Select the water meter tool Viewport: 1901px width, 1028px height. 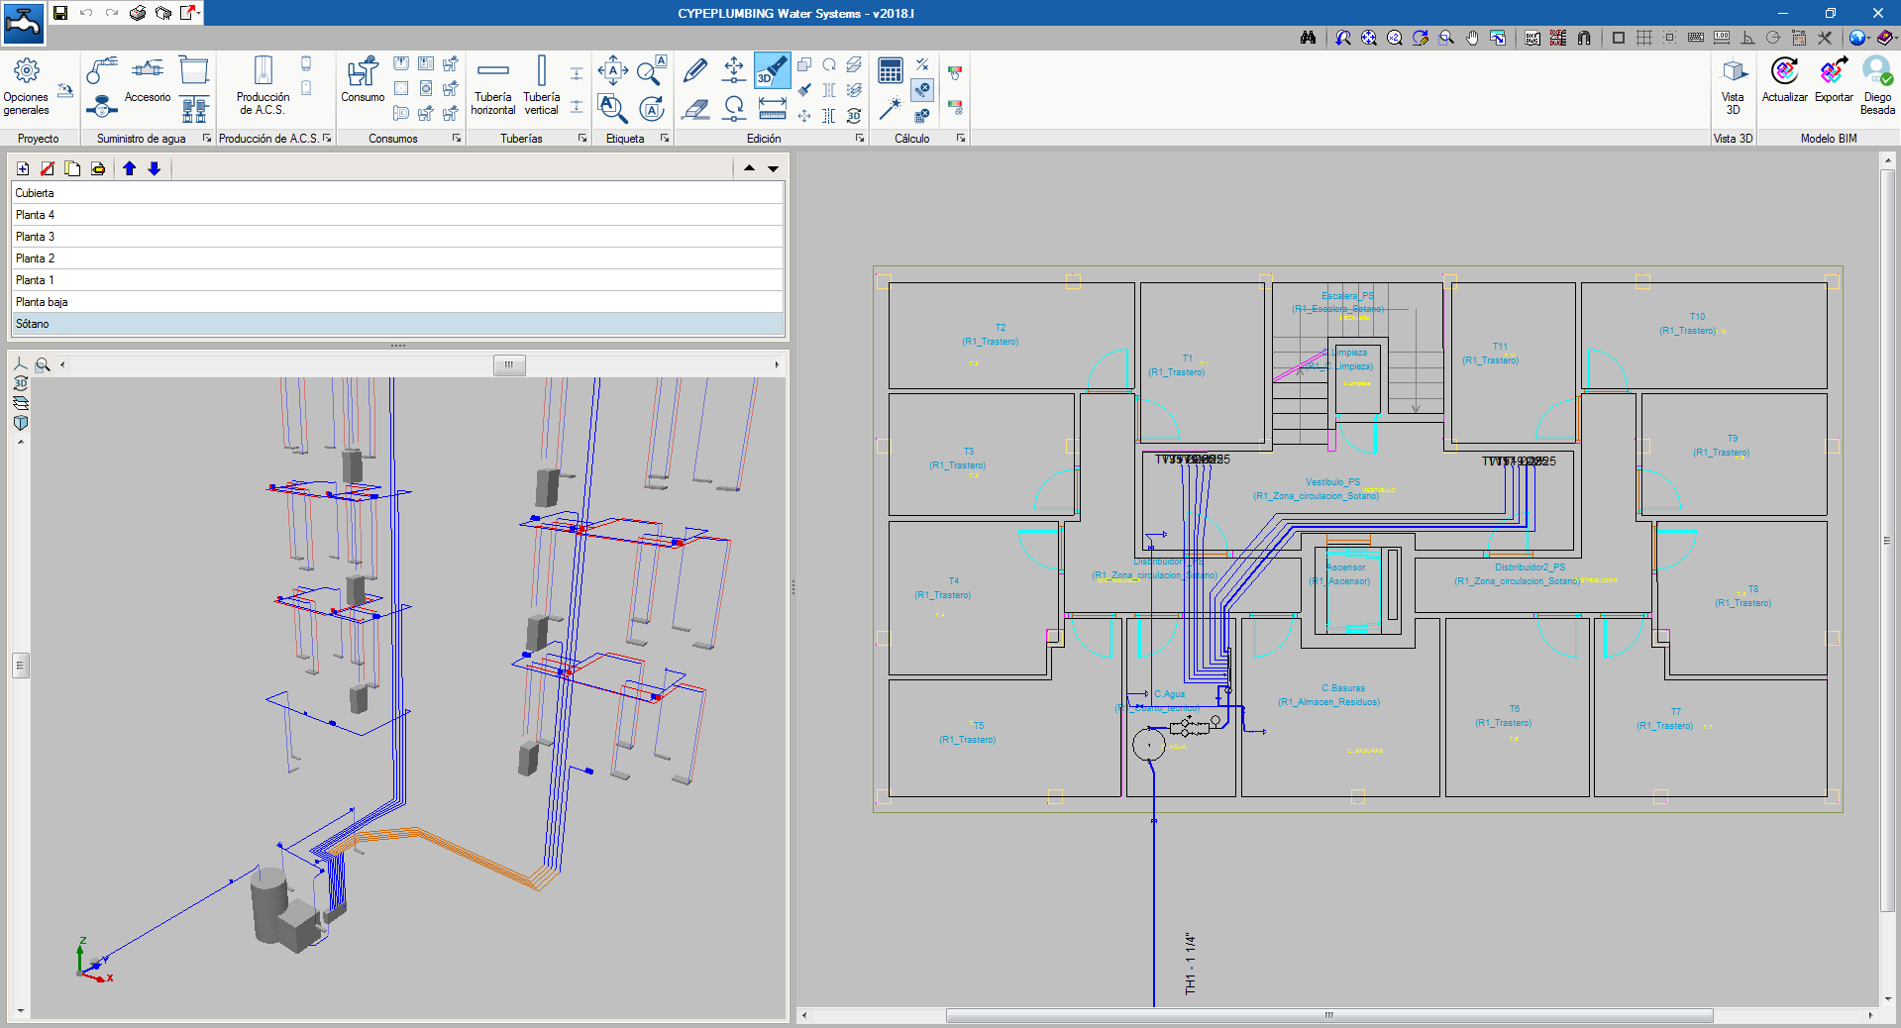click(102, 107)
